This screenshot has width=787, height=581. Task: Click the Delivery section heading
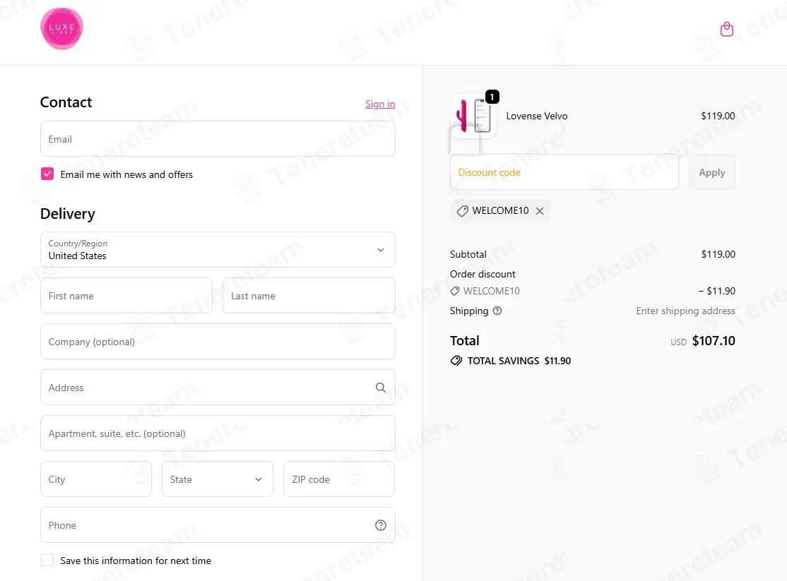(x=68, y=214)
